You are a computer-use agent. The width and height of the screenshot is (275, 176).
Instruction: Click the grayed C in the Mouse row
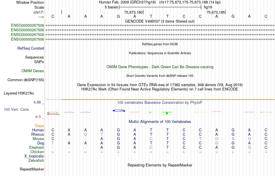click(x=151, y=139)
